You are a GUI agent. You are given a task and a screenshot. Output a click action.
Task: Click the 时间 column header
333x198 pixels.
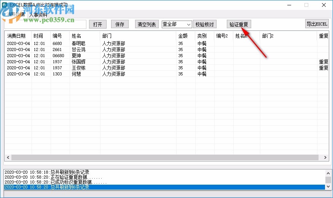click(41, 36)
